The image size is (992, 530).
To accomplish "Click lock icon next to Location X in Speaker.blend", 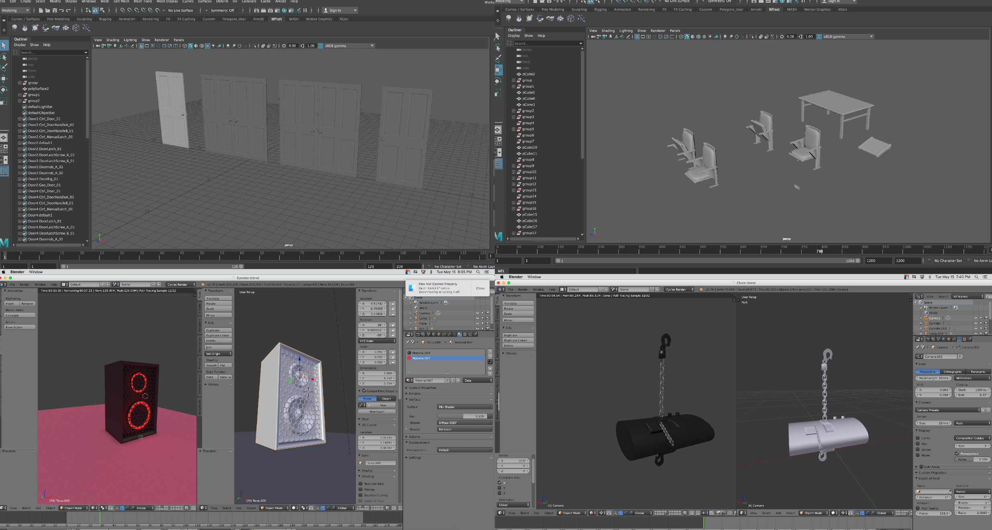I will (392, 304).
